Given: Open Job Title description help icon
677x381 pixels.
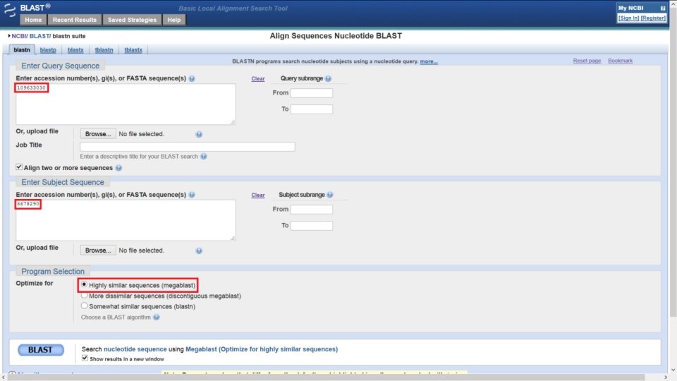Looking at the screenshot, I should (203, 157).
